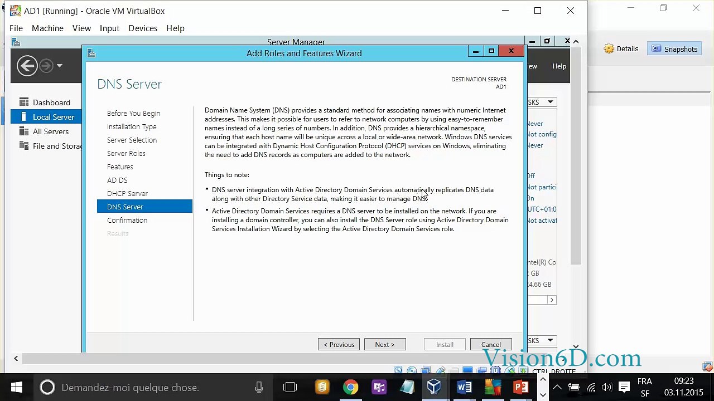Screen dimensions: 714x401
Task: Go to Features step
Action: pos(120,167)
